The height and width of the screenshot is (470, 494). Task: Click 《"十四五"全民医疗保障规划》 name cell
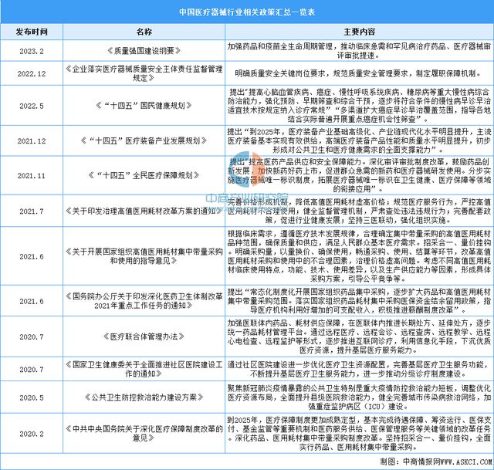[x=144, y=175]
